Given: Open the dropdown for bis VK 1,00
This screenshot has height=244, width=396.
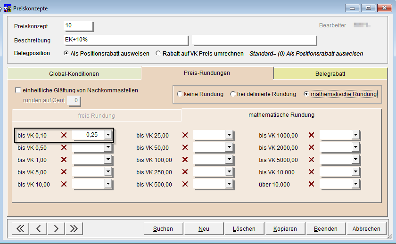Looking at the screenshot, I should 108,159.
